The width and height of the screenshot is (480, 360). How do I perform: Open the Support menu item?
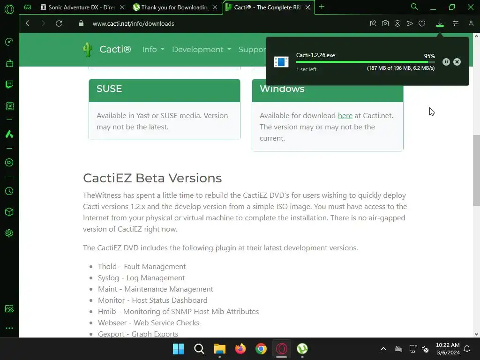click(x=252, y=50)
